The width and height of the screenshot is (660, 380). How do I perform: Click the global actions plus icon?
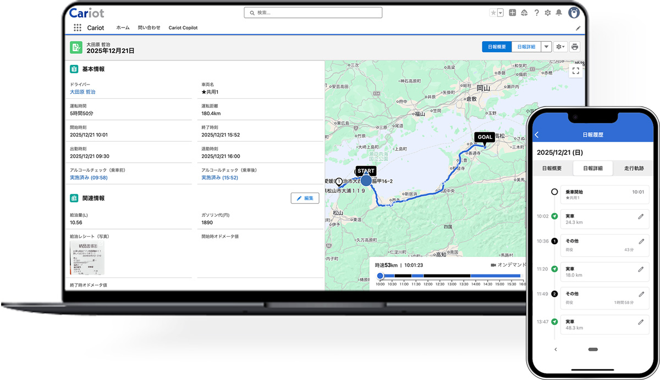click(513, 13)
